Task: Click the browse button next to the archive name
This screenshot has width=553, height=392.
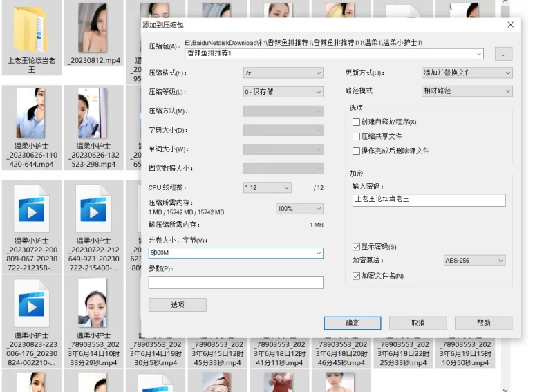Action: point(503,54)
